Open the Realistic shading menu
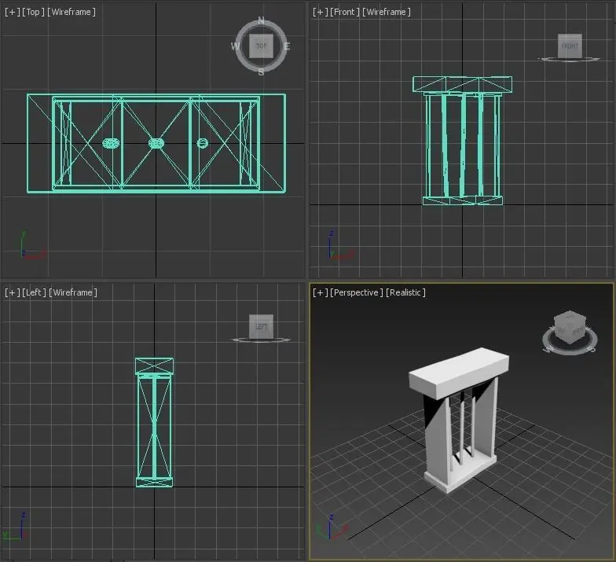Viewport: 616px width, 562px height. coord(405,292)
